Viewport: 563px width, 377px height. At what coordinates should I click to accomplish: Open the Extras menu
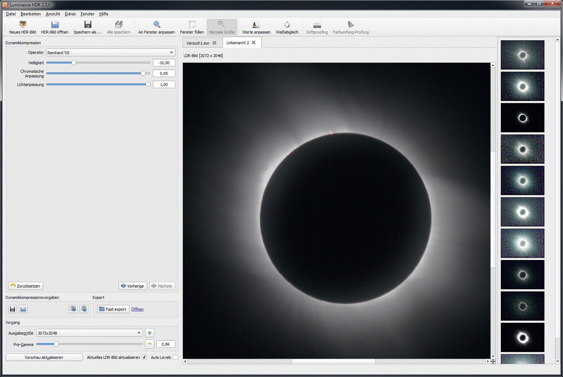coord(70,14)
